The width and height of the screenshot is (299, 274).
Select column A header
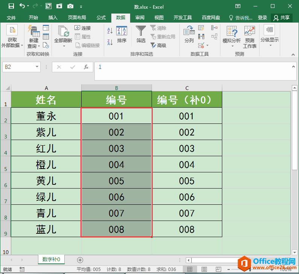pyautogui.click(x=46, y=88)
